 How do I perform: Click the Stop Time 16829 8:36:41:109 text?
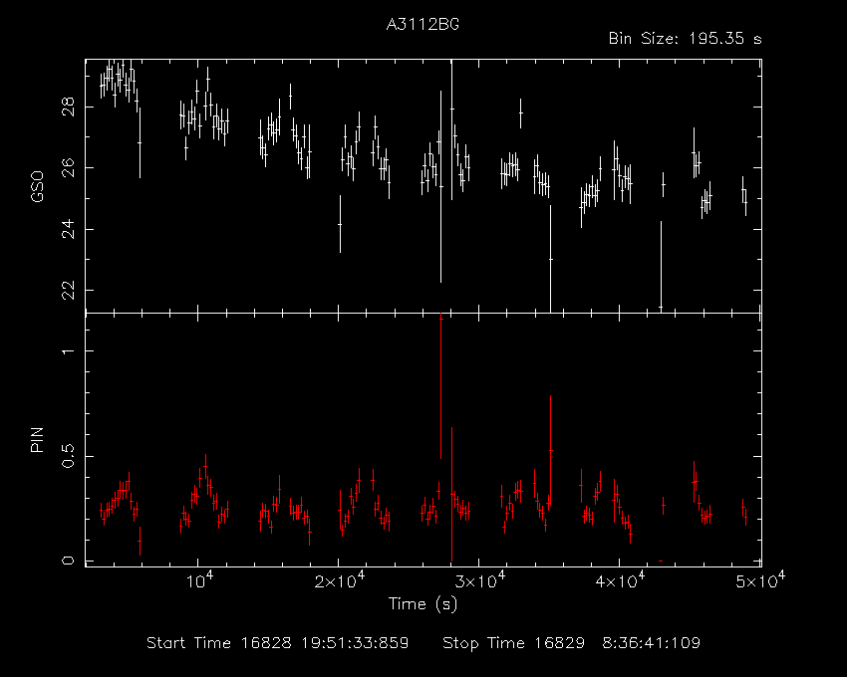click(572, 643)
